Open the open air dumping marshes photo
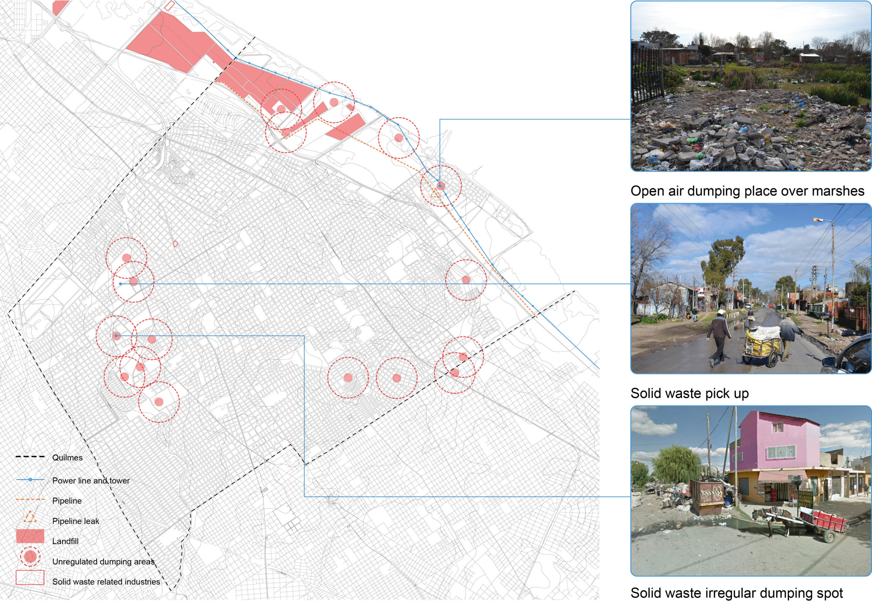Screen dimensions: 872x601 (751, 86)
